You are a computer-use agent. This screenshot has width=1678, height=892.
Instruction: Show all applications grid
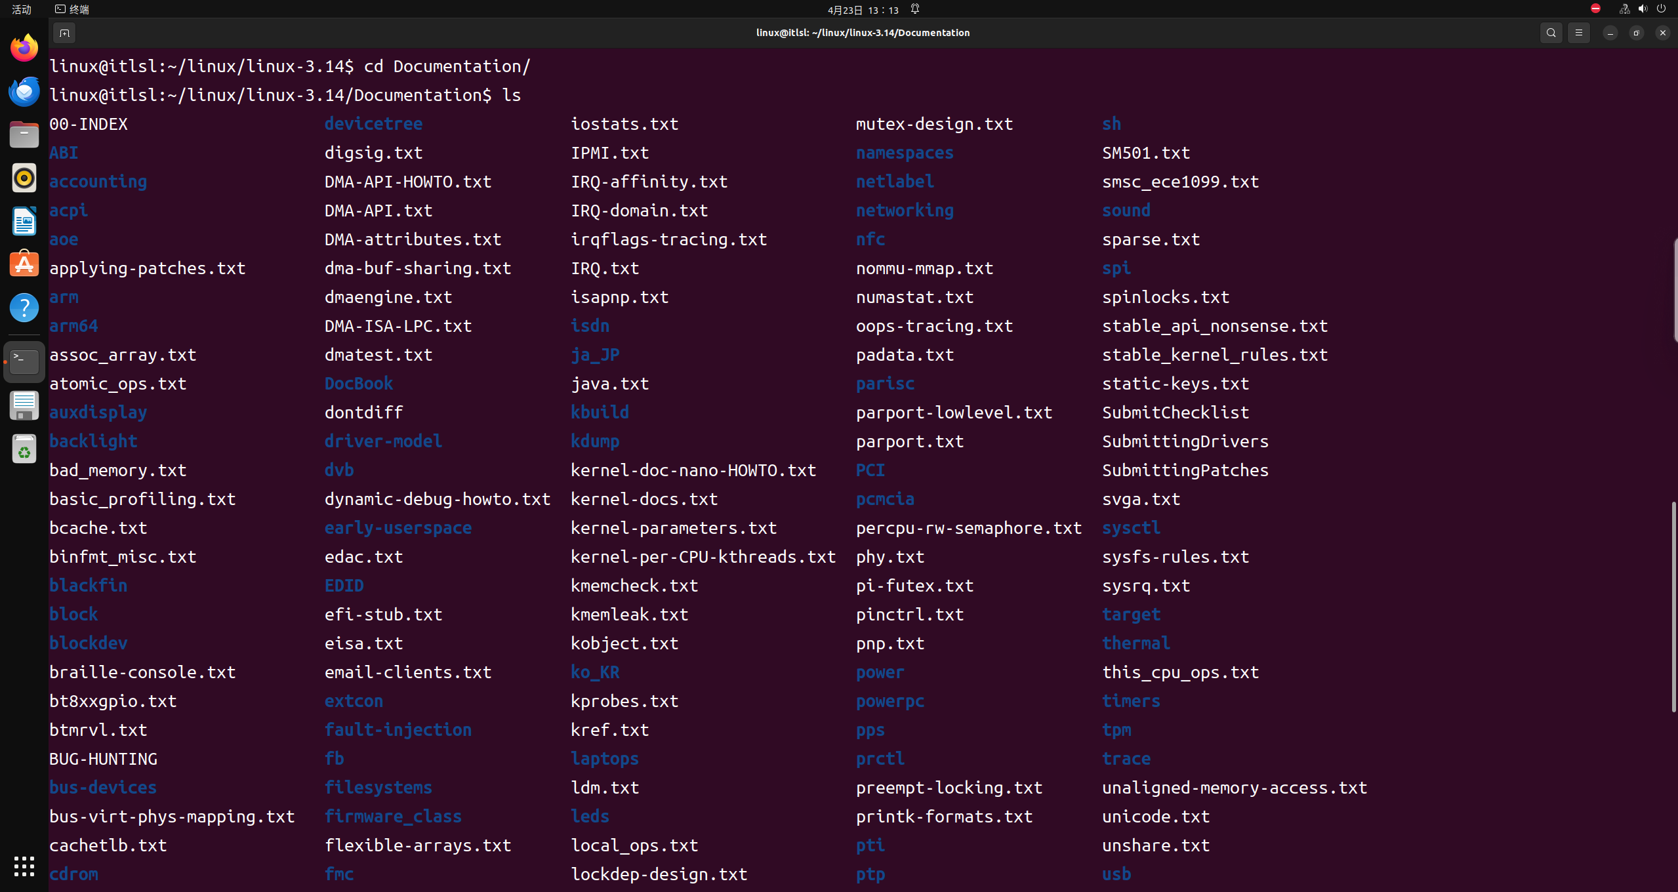point(24,866)
